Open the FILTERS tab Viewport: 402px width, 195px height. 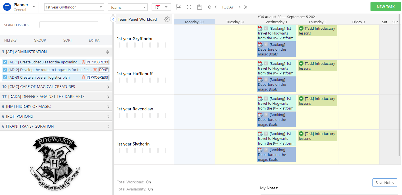(11, 40)
